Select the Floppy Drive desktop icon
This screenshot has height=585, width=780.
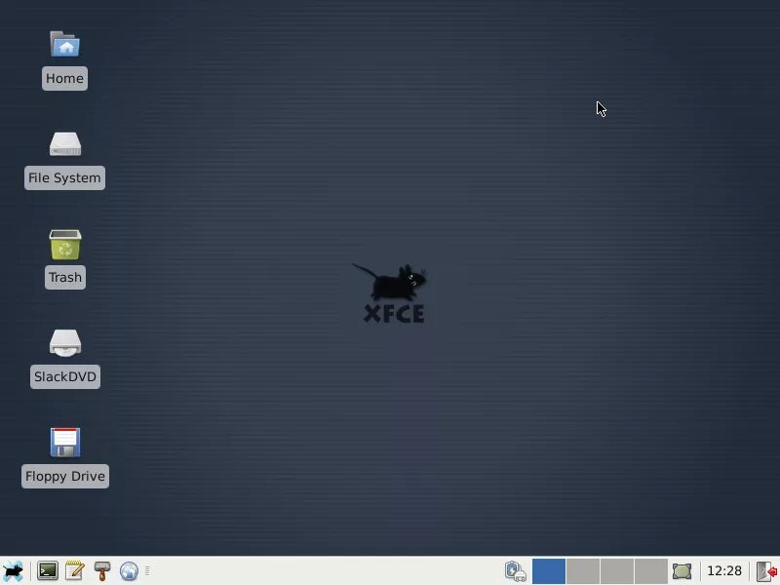[65, 443]
